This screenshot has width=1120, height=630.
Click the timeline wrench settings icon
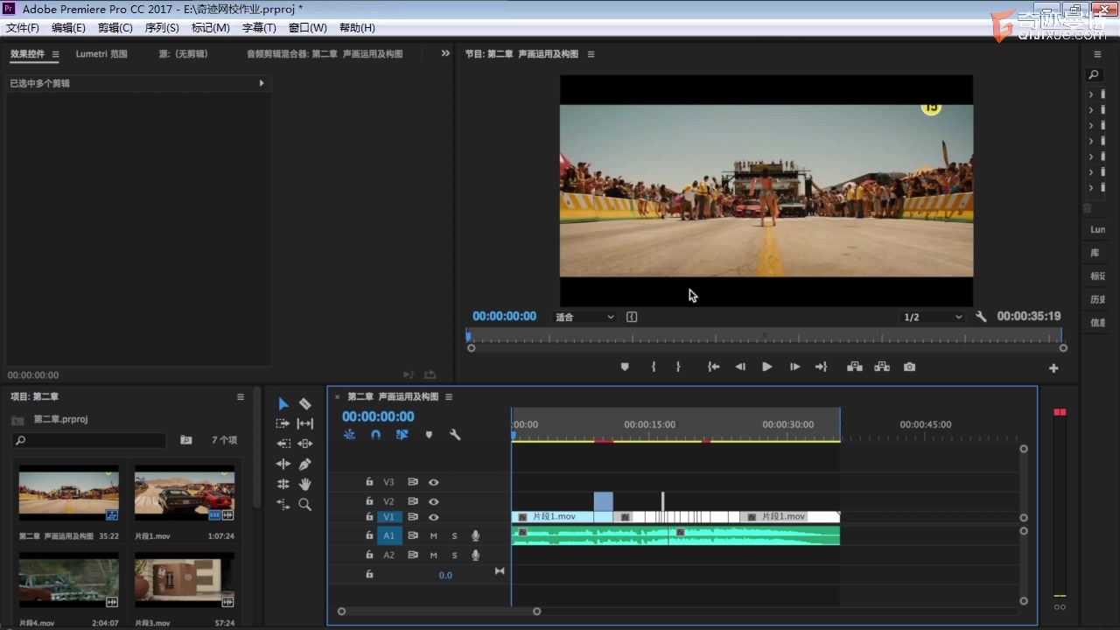(x=455, y=434)
